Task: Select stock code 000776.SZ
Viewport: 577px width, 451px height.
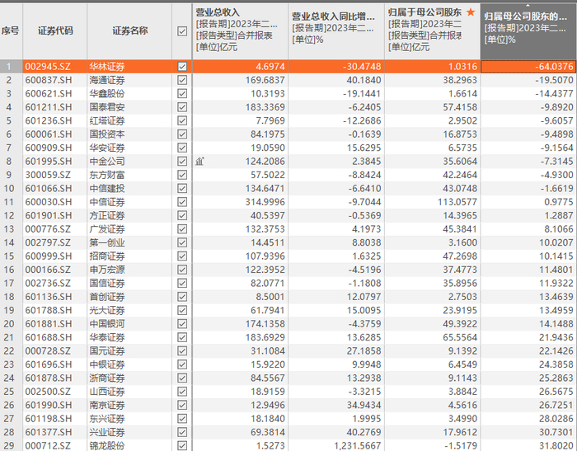Action: [48, 229]
